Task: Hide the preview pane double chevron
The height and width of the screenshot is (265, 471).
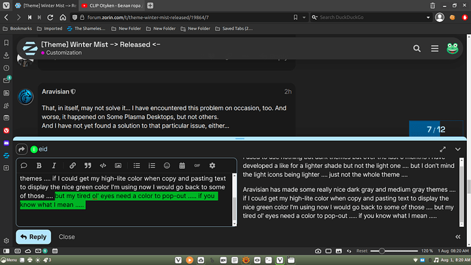Action: 457,237
